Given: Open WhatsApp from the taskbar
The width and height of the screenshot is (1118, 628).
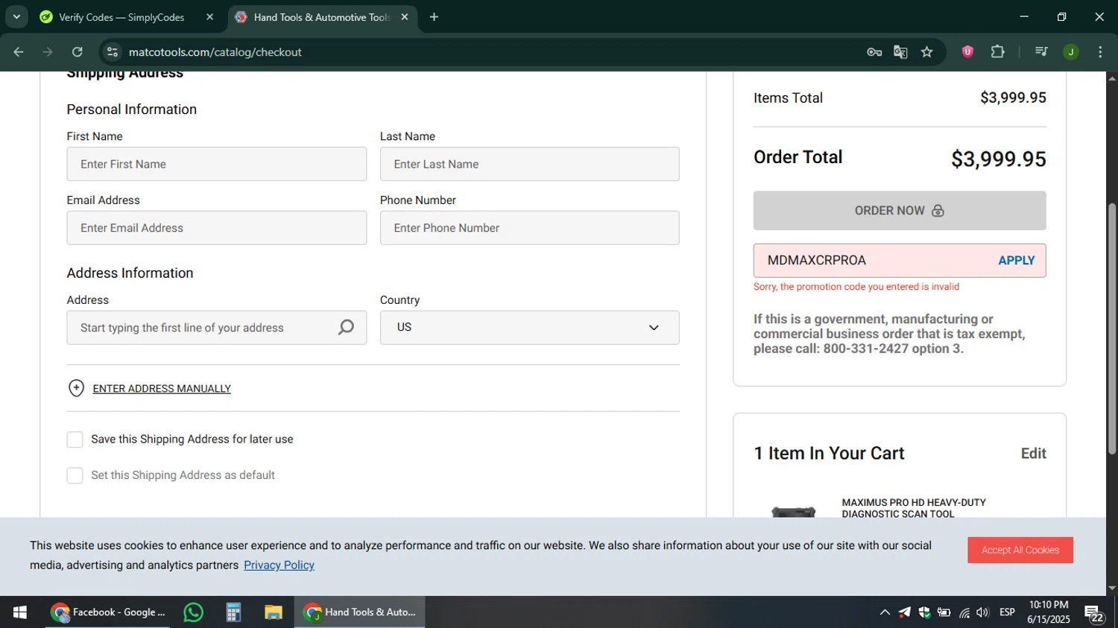Looking at the screenshot, I should tap(194, 612).
